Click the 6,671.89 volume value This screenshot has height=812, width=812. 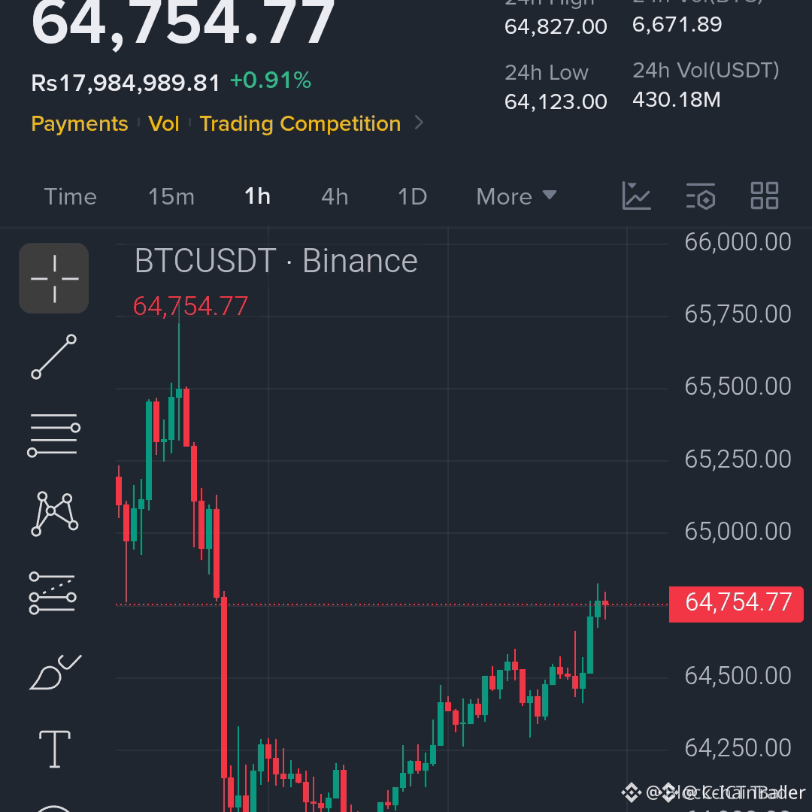(677, 24)
